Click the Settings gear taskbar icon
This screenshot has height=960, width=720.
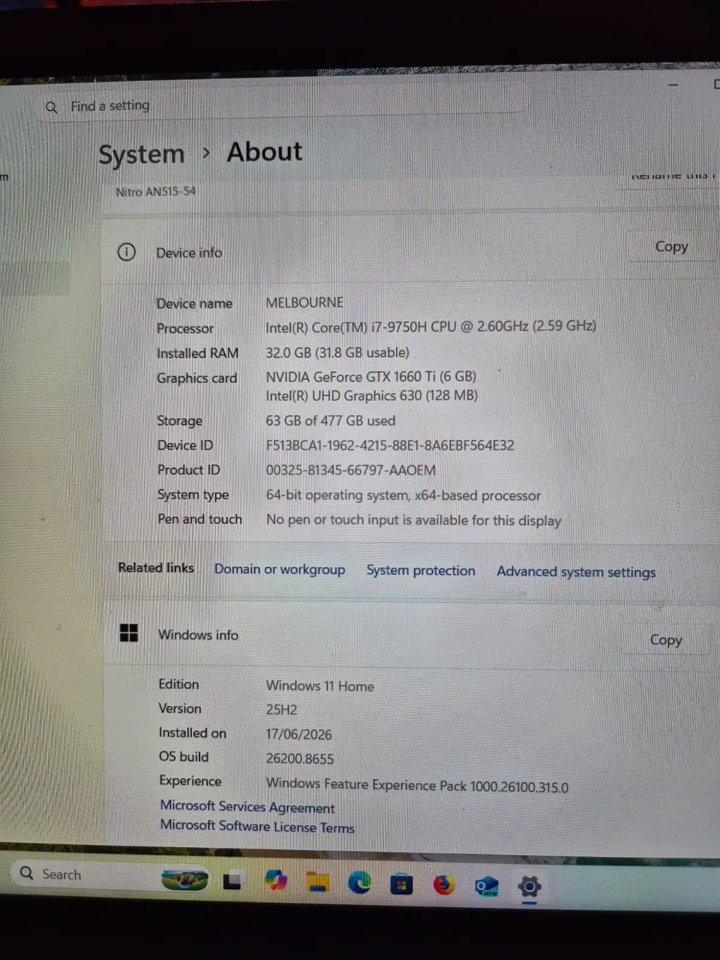(x=529, y=886)
